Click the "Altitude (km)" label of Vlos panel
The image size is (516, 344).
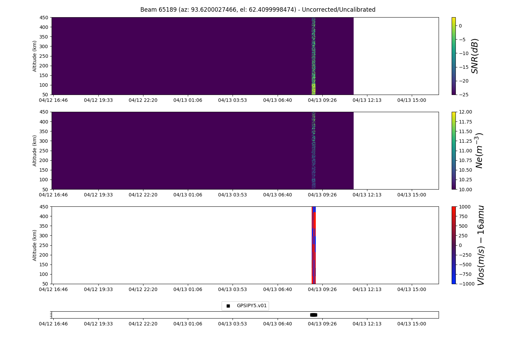(x=35, y=245)
